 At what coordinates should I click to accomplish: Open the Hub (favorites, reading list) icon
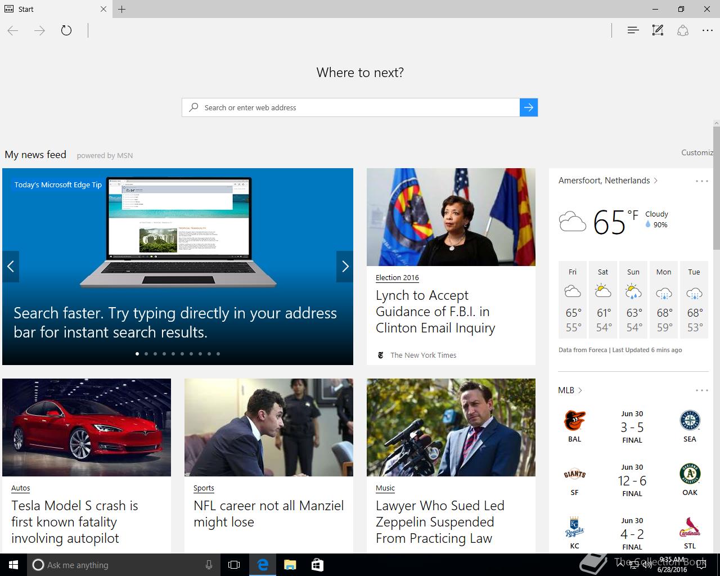[633, 30]
